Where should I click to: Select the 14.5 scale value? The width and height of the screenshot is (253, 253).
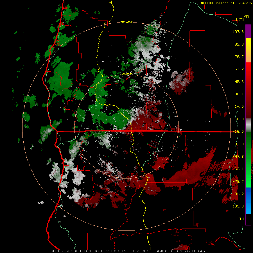click(239, 107)
